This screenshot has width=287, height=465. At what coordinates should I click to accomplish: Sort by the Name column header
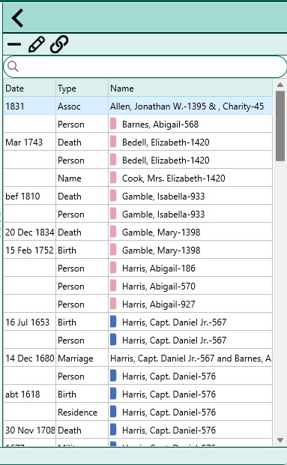190,88
